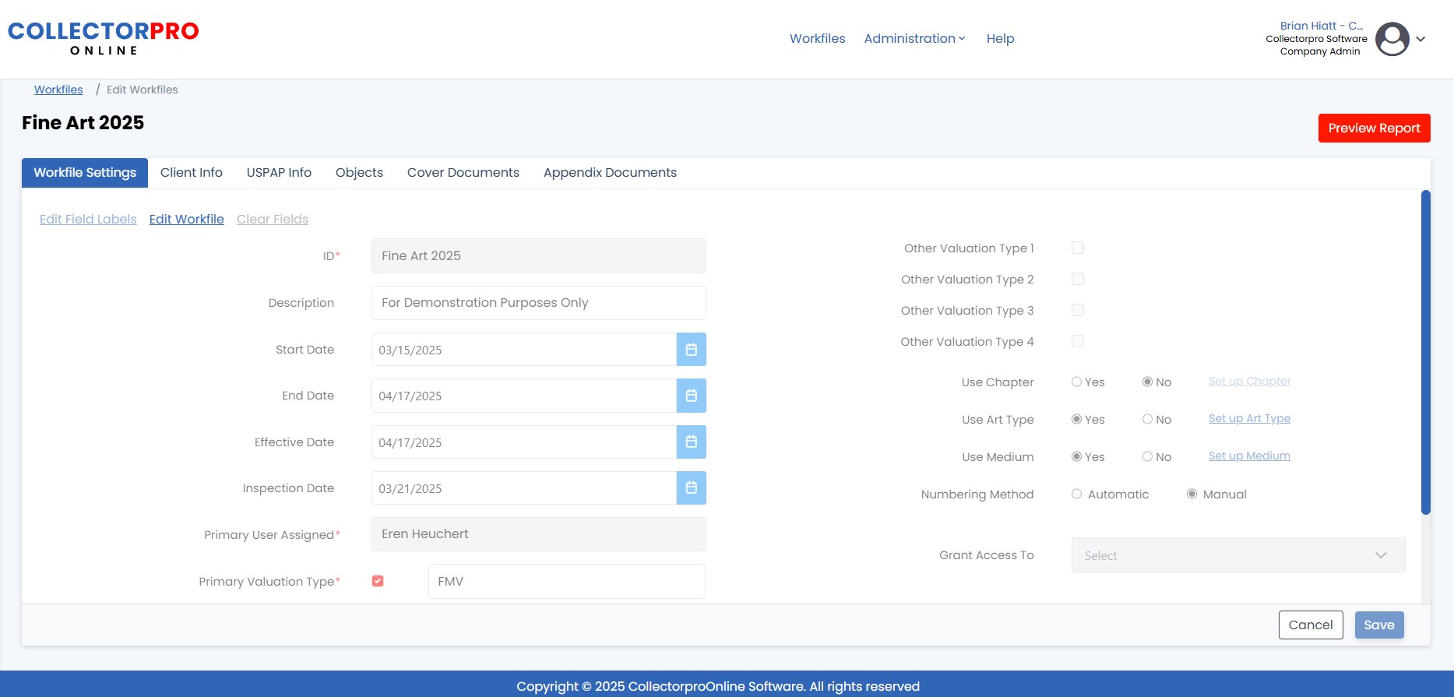Screen dimensions: 1454x697
Task: Click the Save button
Action: [1379, 625]
